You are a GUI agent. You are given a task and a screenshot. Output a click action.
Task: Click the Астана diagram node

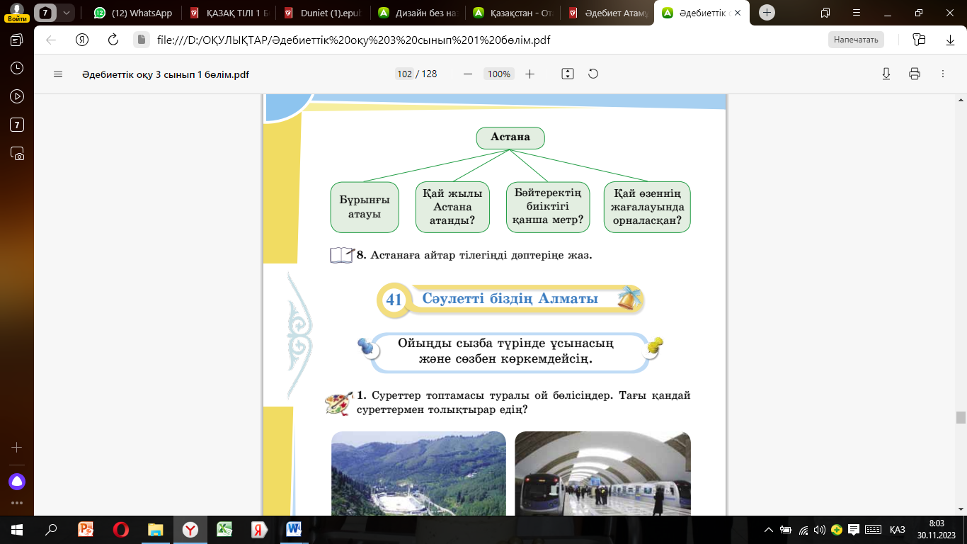[x=510, y=137]
